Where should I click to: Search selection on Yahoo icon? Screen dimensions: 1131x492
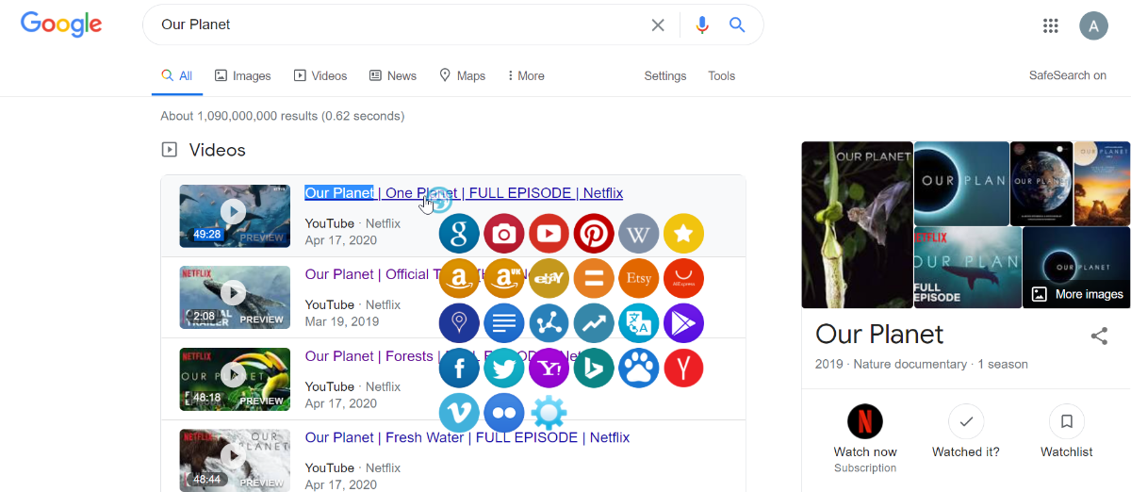[x=549, y=368]
